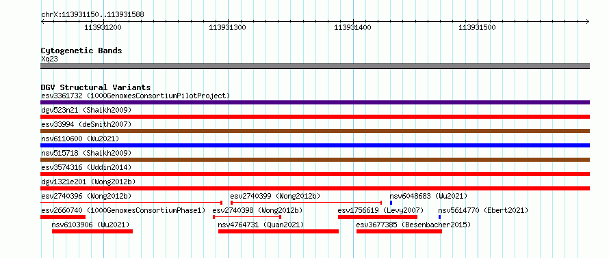The image size is (609, 258).
Task: Open variant esv3574316 (Uddin2014) label
Action: click(x=86, y=167)
